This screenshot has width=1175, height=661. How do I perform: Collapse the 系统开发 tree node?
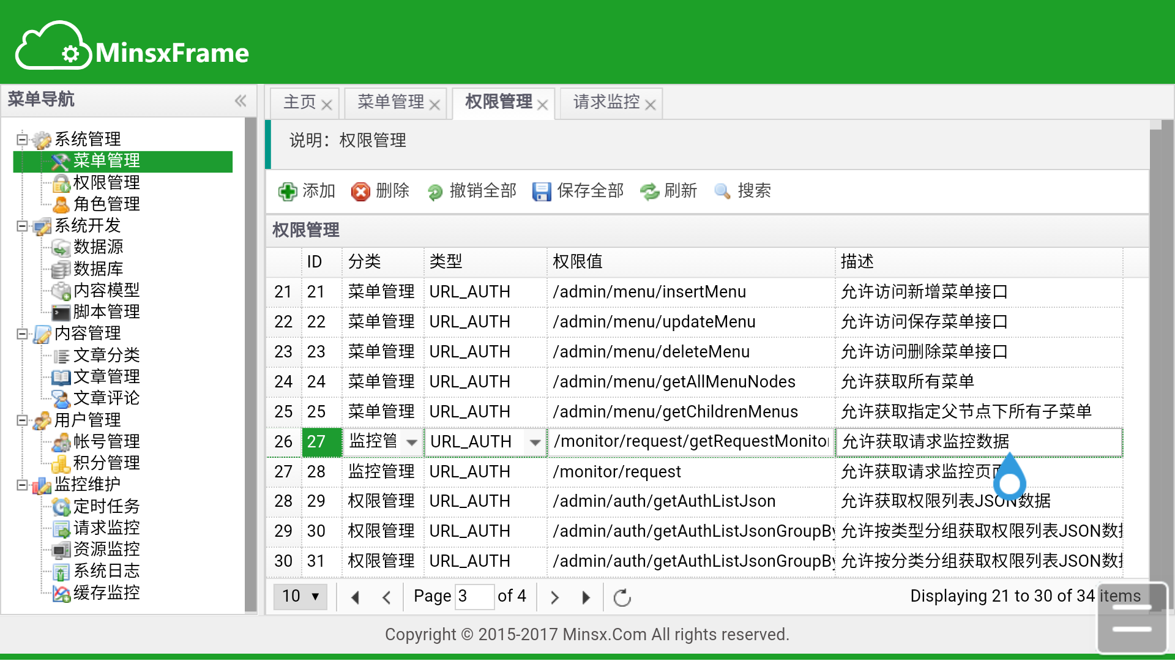click(x=22, y=226)
